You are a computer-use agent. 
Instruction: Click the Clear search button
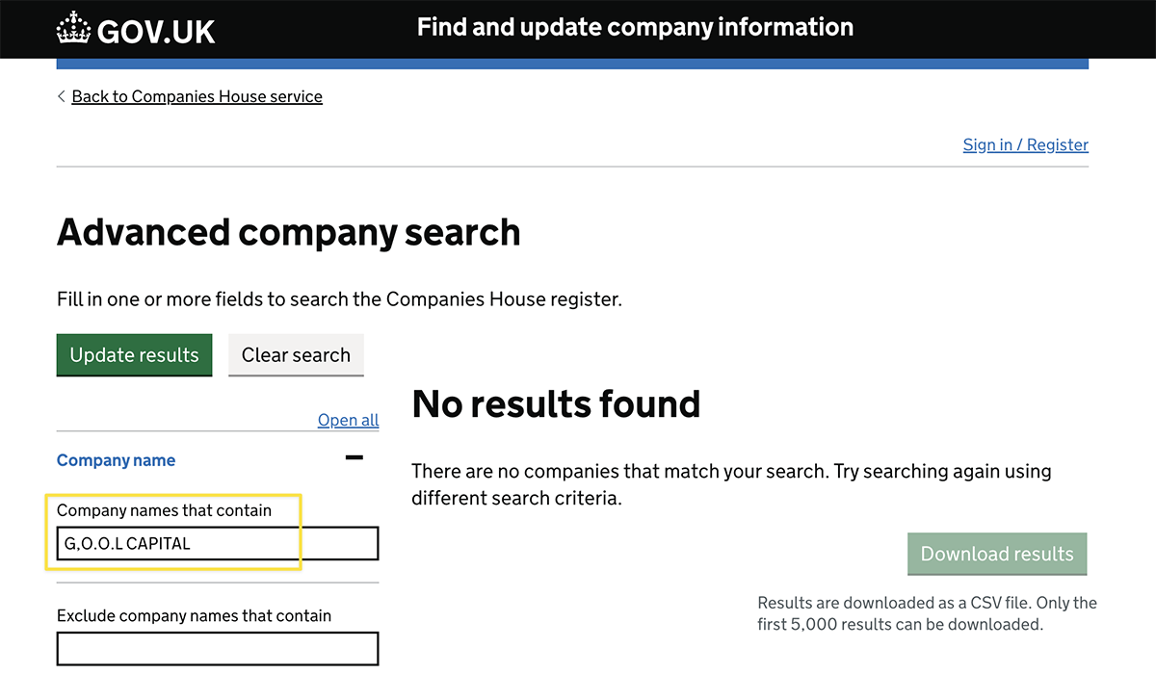click(x=296, y=355)
